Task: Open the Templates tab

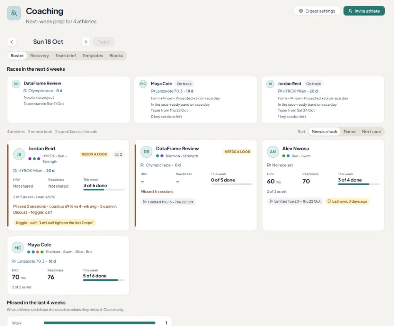Action: coord(93,55)
